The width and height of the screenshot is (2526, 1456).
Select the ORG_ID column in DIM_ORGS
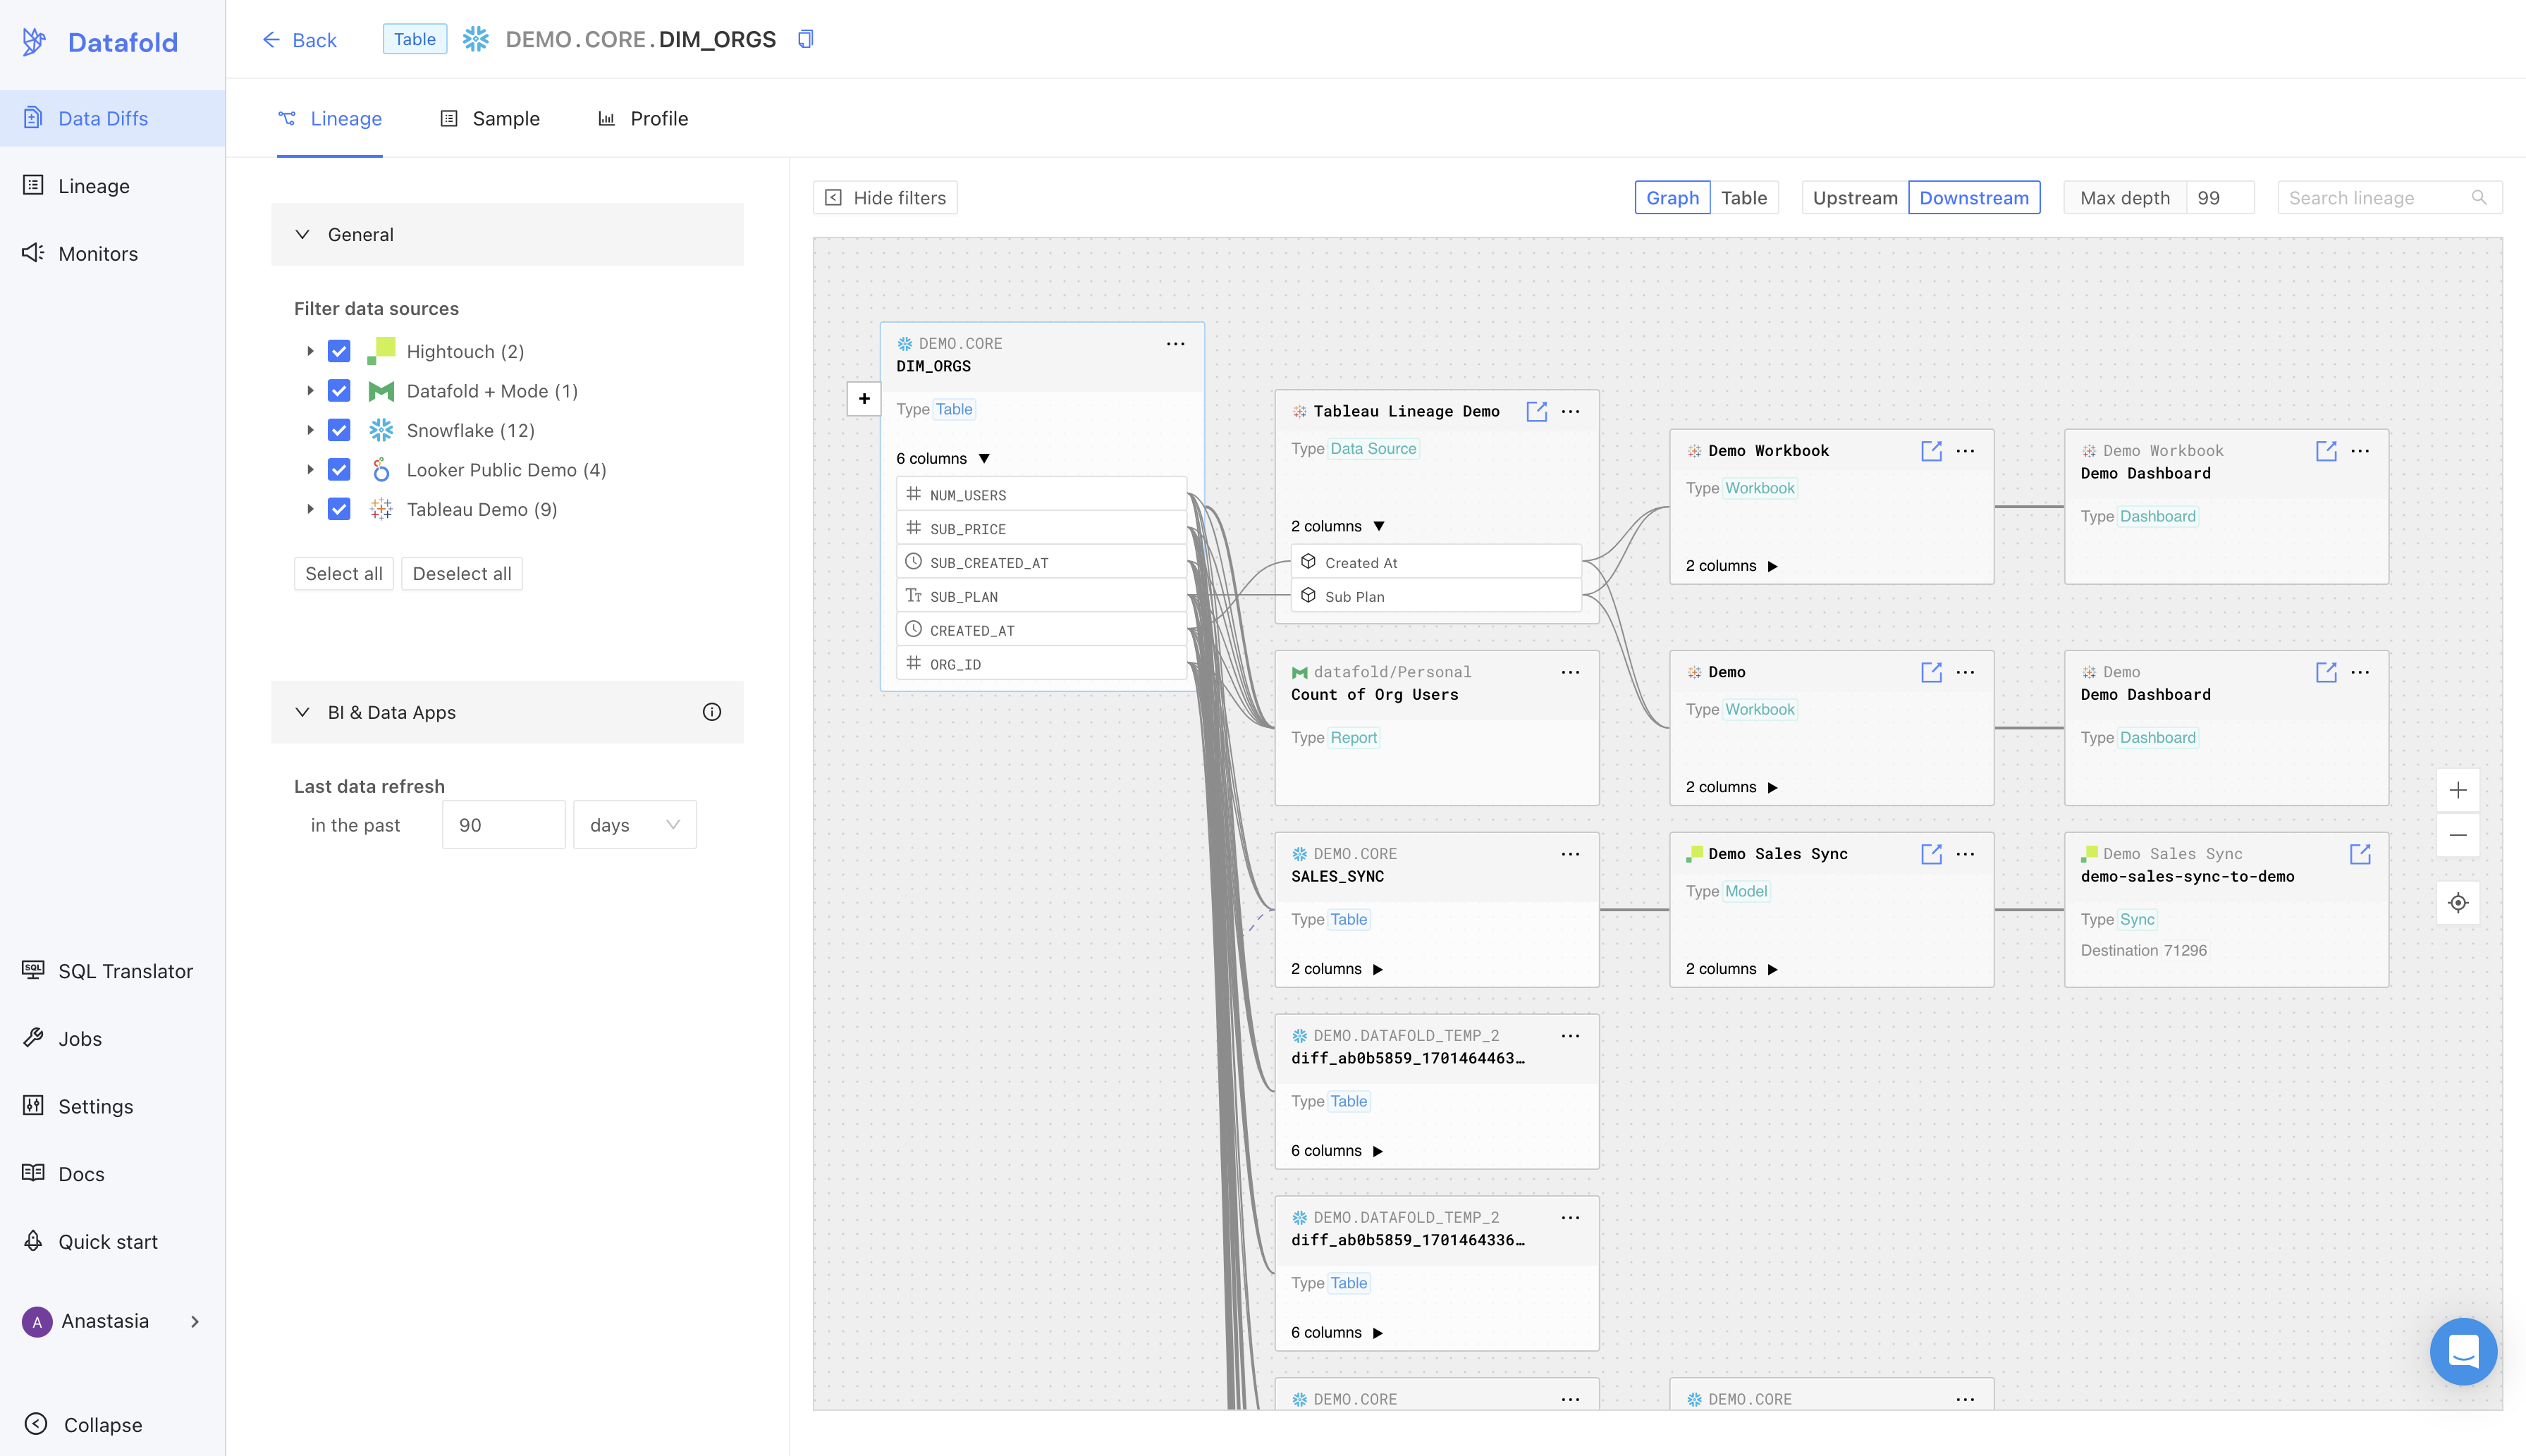pos(1041,664)
